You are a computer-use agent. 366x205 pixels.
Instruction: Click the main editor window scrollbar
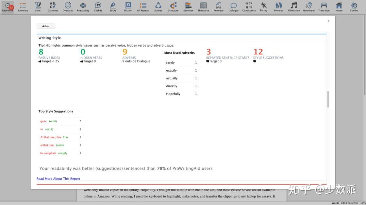click(364, 55)
